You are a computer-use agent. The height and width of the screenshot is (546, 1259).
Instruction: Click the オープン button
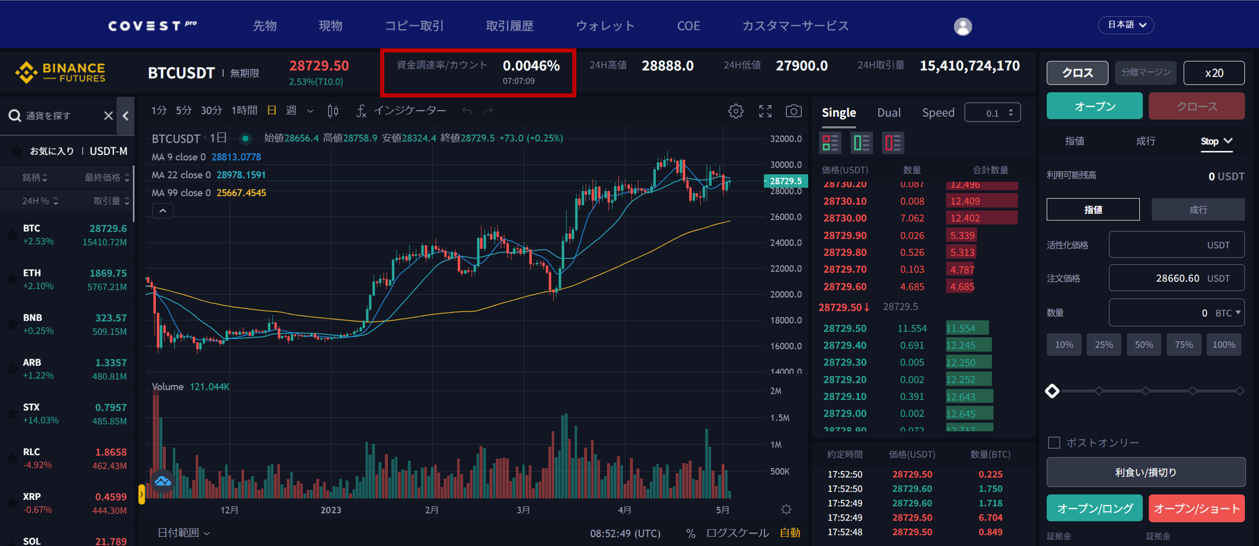pyautogui.click(x=1094, y=106)
